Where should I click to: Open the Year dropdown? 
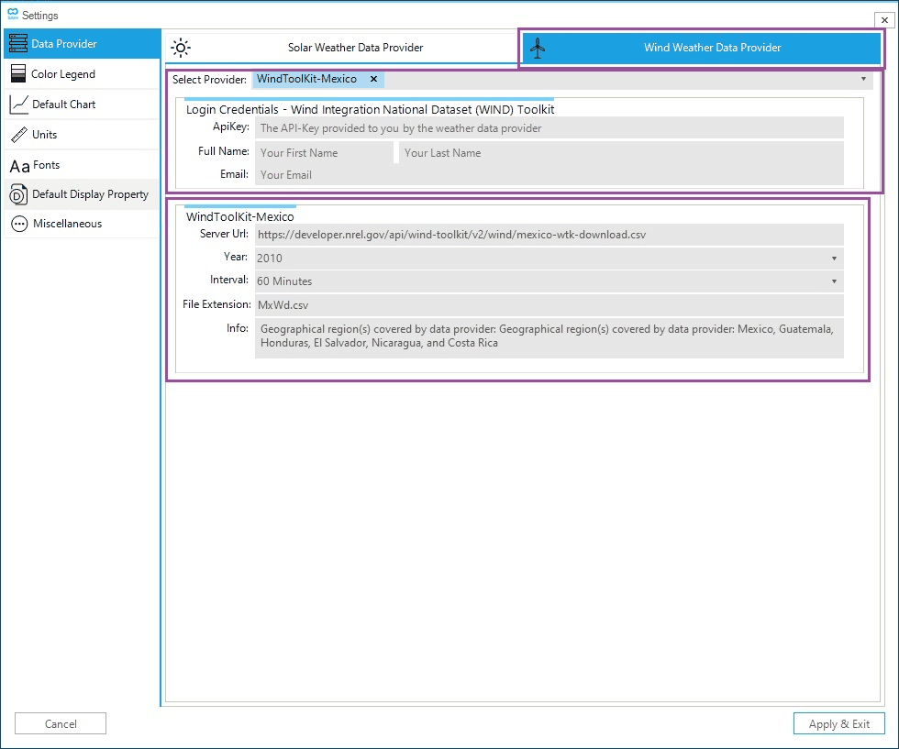pyautogui.click(x=834, y=259)
